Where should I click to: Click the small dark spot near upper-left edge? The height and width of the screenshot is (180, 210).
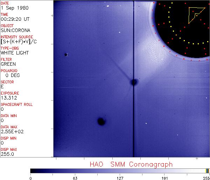(65, 54)
